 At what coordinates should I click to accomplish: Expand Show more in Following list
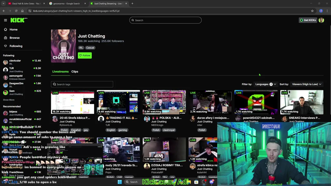(9, 100)
